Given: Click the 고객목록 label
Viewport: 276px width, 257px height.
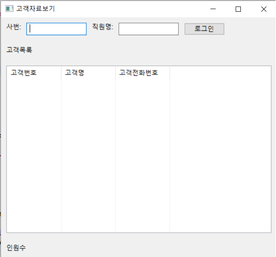Looking at the screenshot, I should [20, 50].
